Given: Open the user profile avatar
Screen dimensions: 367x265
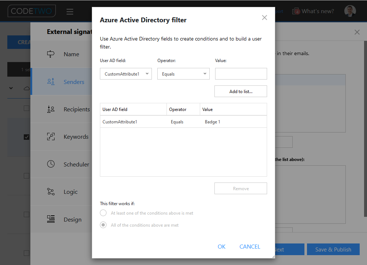Looking at the screenshot, I should tap(350, 11).
